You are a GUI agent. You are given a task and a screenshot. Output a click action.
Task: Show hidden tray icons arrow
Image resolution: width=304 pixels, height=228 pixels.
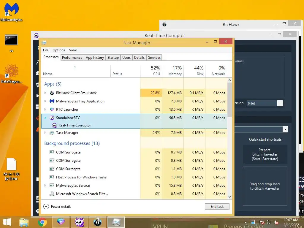(x=246, y=222)
